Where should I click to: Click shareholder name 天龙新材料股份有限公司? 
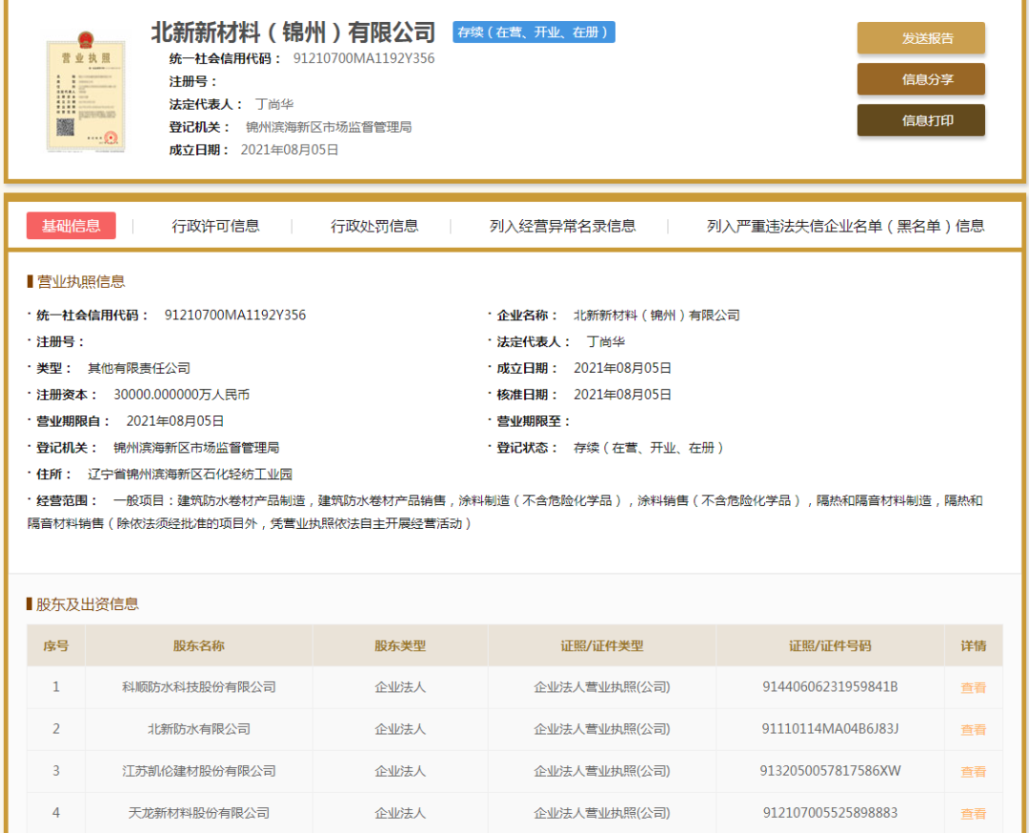click(x=199, y=813)
